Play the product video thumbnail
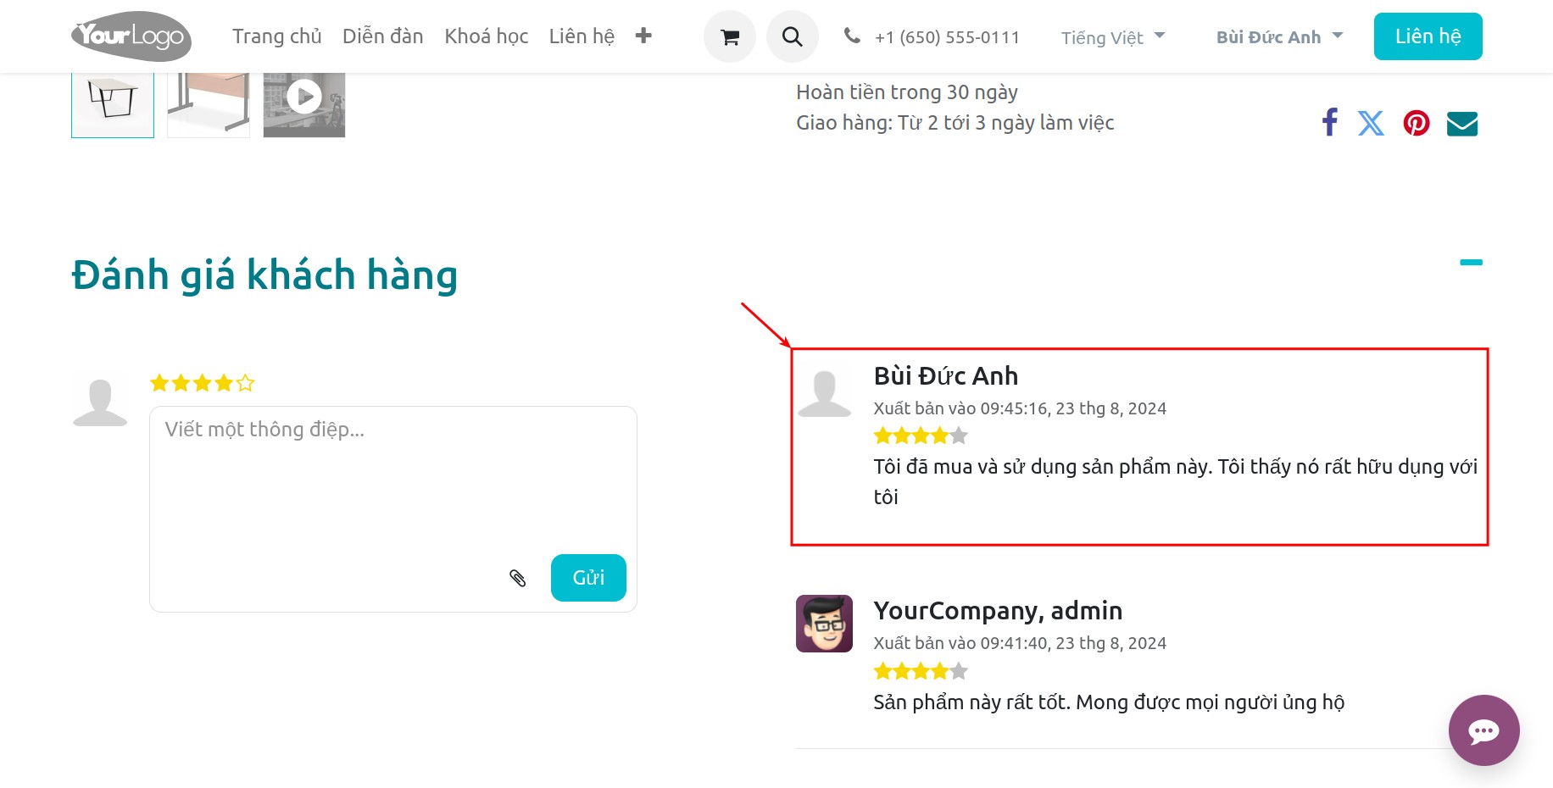The width and height of the screenshot is (1553, 788). tap(303, 97)
